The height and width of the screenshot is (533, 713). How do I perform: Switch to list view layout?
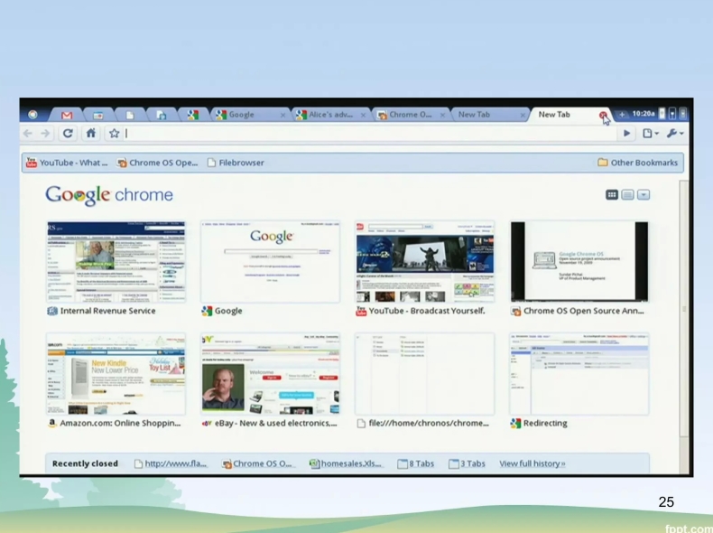[627, 194]
